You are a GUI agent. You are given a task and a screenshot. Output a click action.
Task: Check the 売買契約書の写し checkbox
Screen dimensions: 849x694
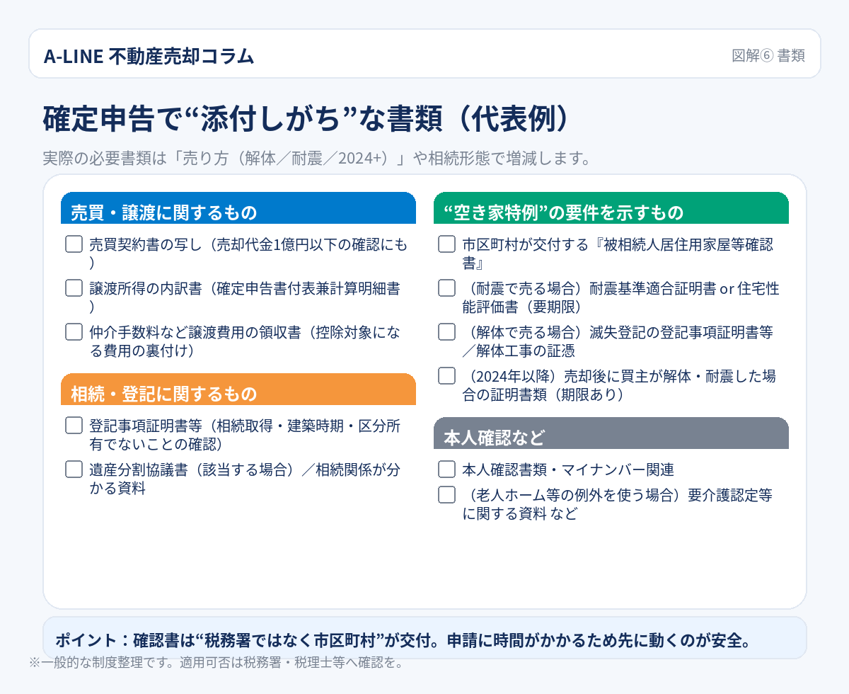coord(74,244)
